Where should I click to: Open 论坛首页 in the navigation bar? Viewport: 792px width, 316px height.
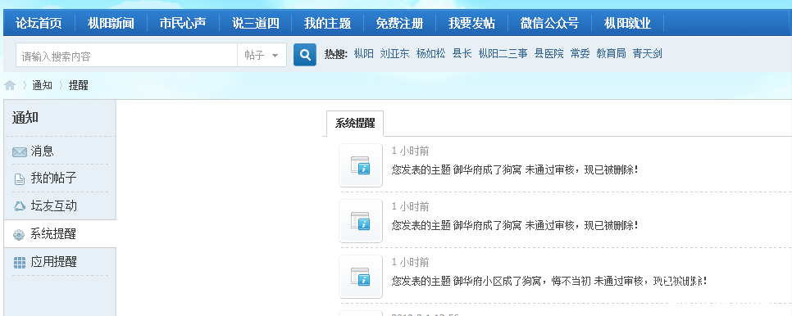(x=39, y=23)
